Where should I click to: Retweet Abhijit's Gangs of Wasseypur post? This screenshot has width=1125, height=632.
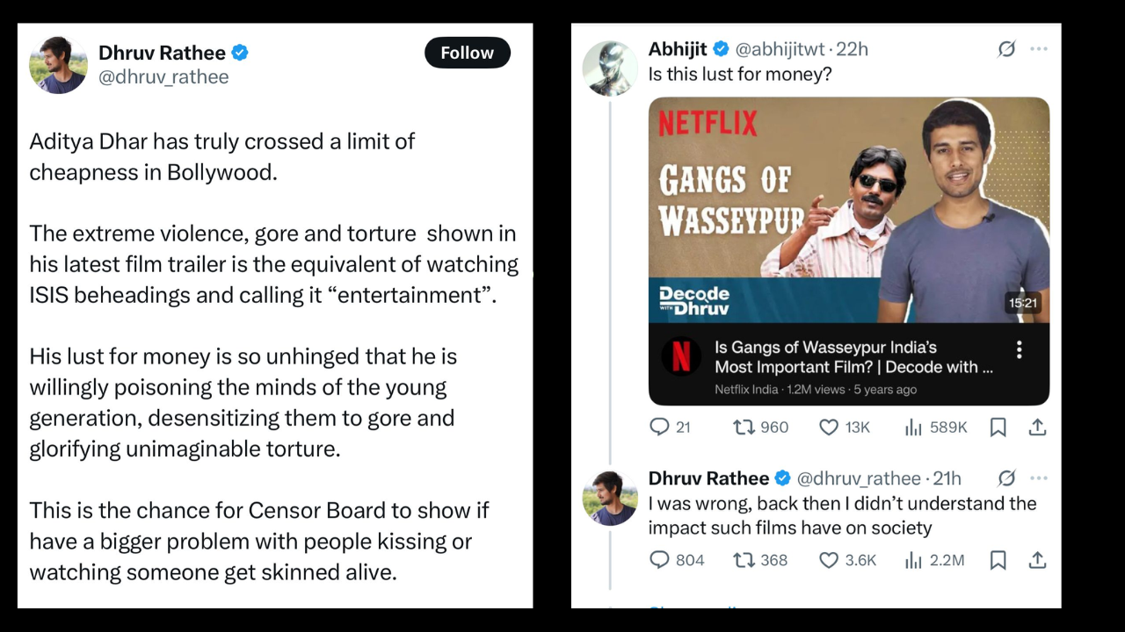[x=744, y=427]
